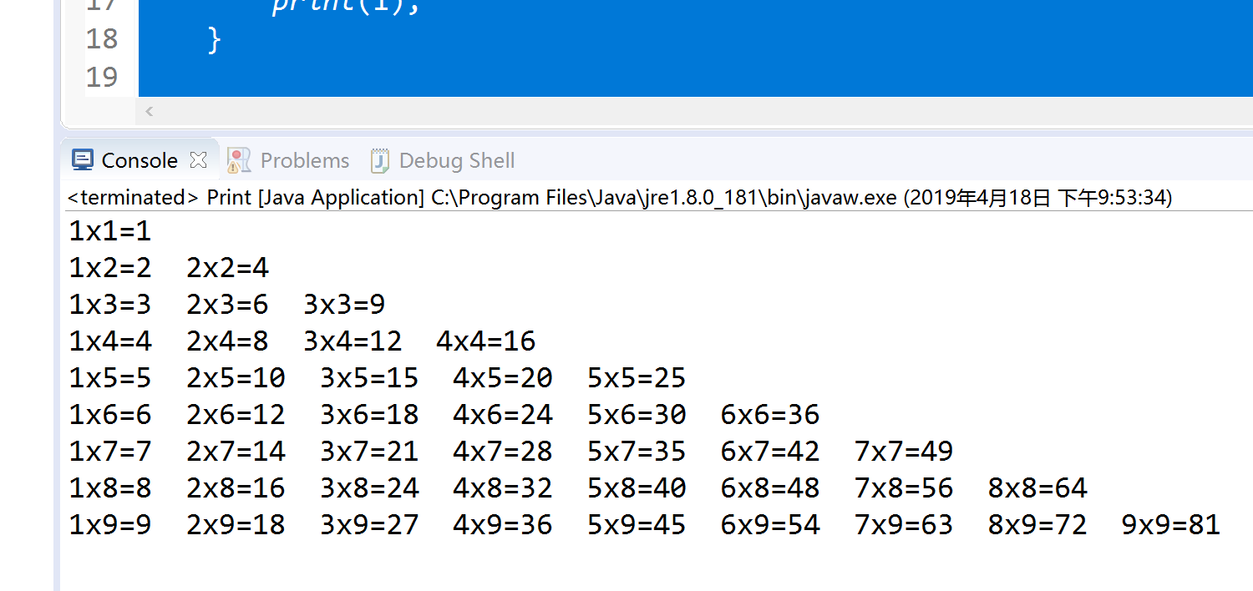Click console output 5x8=40
The height and width of the screenshot is (591, 1253).
tap(637, 488)
